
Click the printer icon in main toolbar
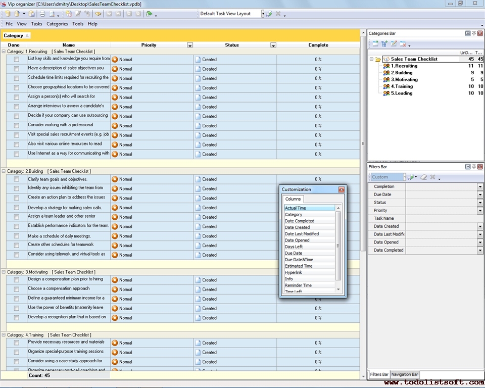(42, 14)
